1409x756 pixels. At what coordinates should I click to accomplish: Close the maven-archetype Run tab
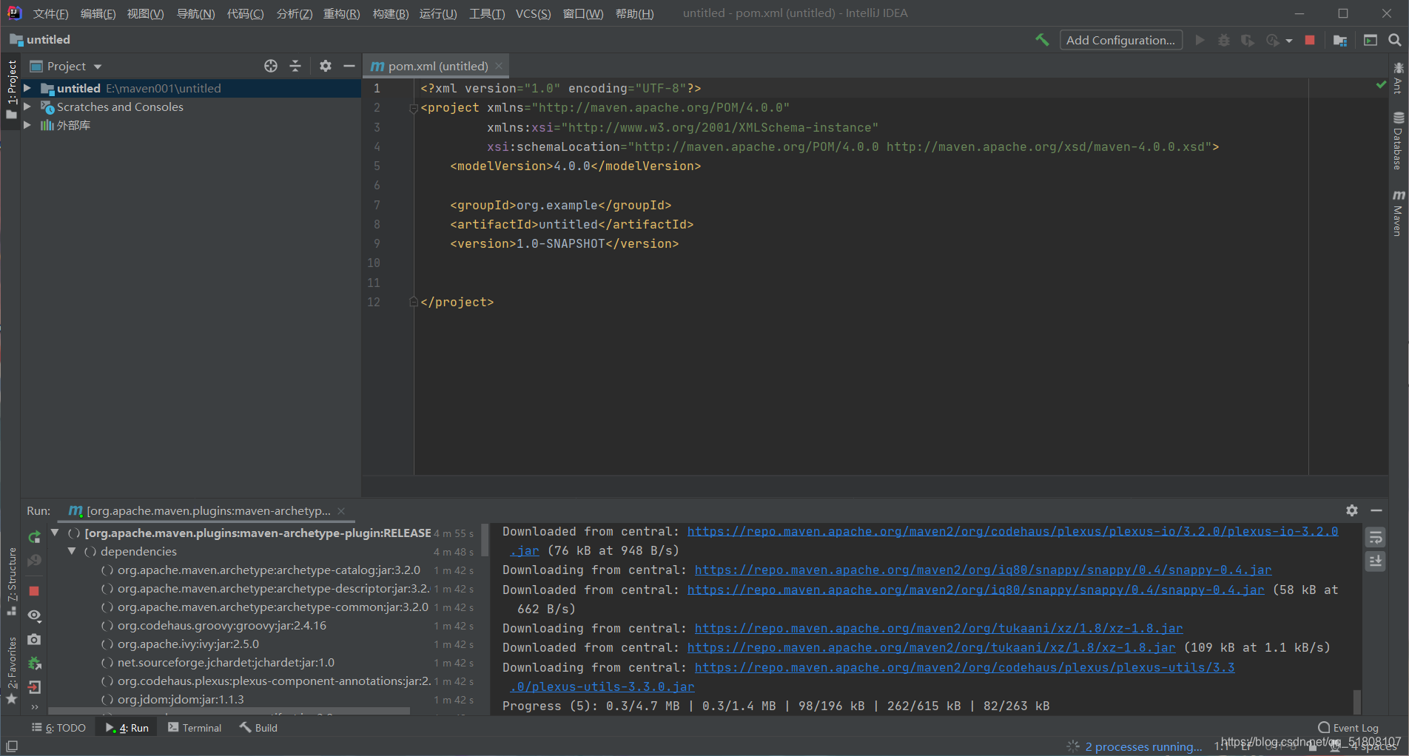[x=341, y=511]
